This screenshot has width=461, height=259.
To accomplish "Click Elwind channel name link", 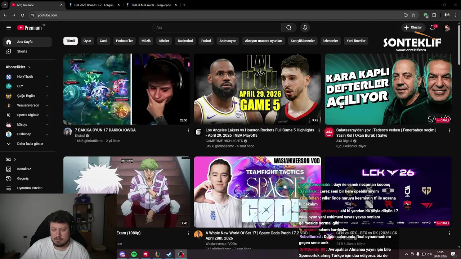I will pyautogui.click(x=80, y=136).
